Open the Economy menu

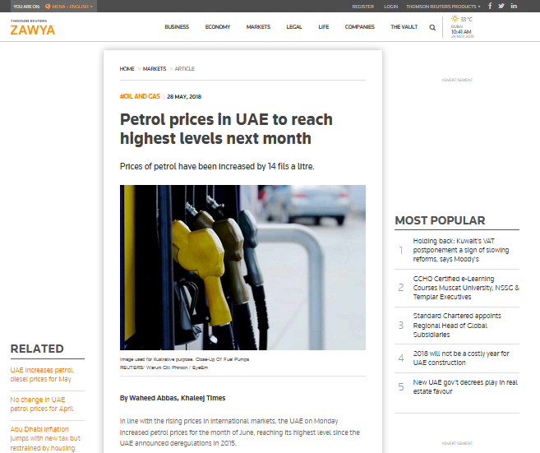(218, 27)
